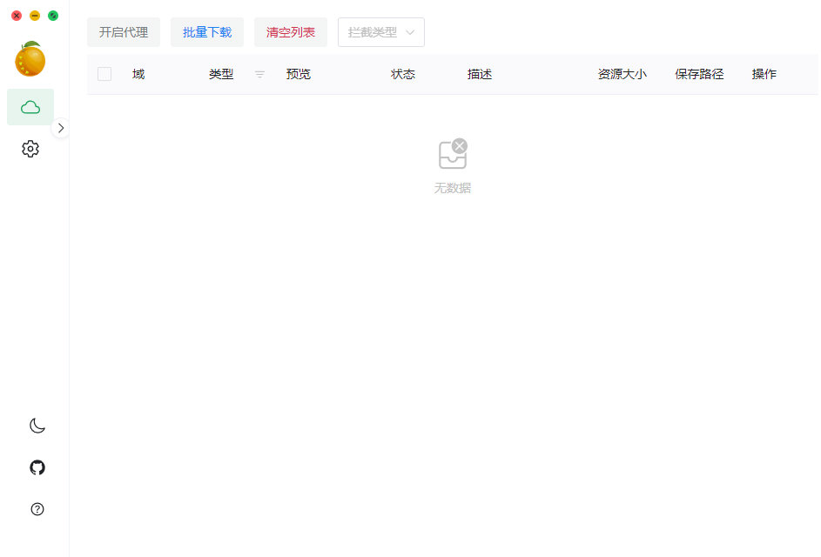Screen dimensions: 821x557
Task: Click the 开启代理 button
Action: 124,32
